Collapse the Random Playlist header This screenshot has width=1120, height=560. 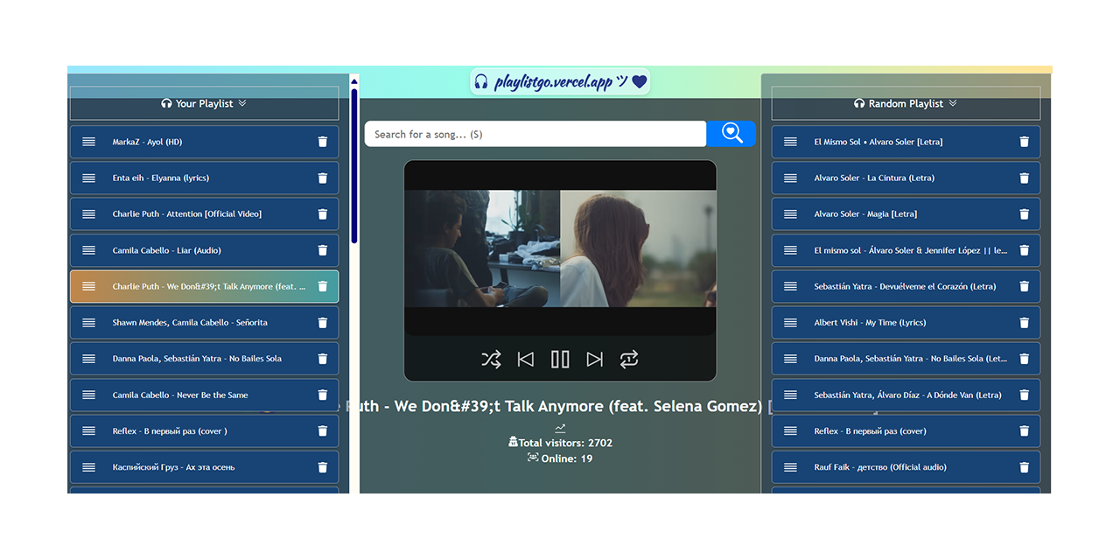point(906,103)
